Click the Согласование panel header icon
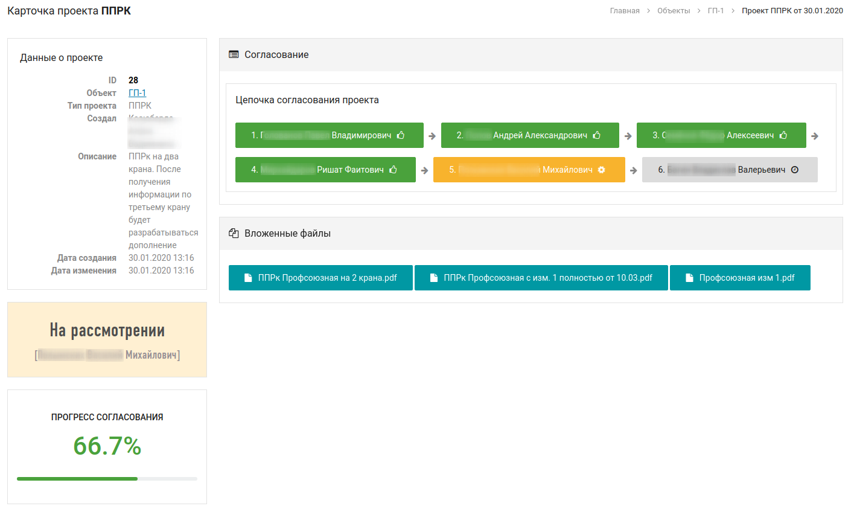 coord(234,54)
